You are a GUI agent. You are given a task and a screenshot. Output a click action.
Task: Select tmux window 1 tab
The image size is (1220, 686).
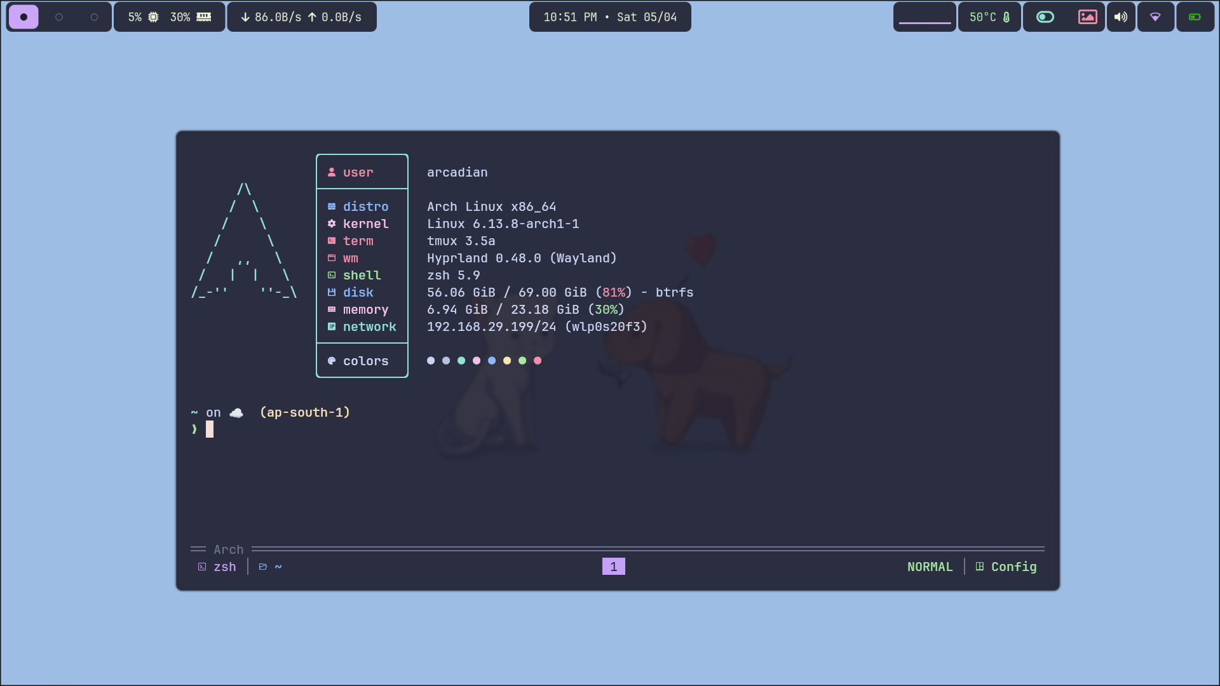click(614, 567)
